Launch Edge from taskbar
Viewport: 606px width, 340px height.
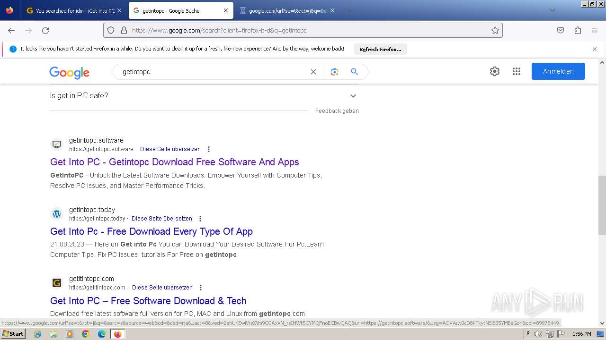pyautogui.click(x=102, y=334)
